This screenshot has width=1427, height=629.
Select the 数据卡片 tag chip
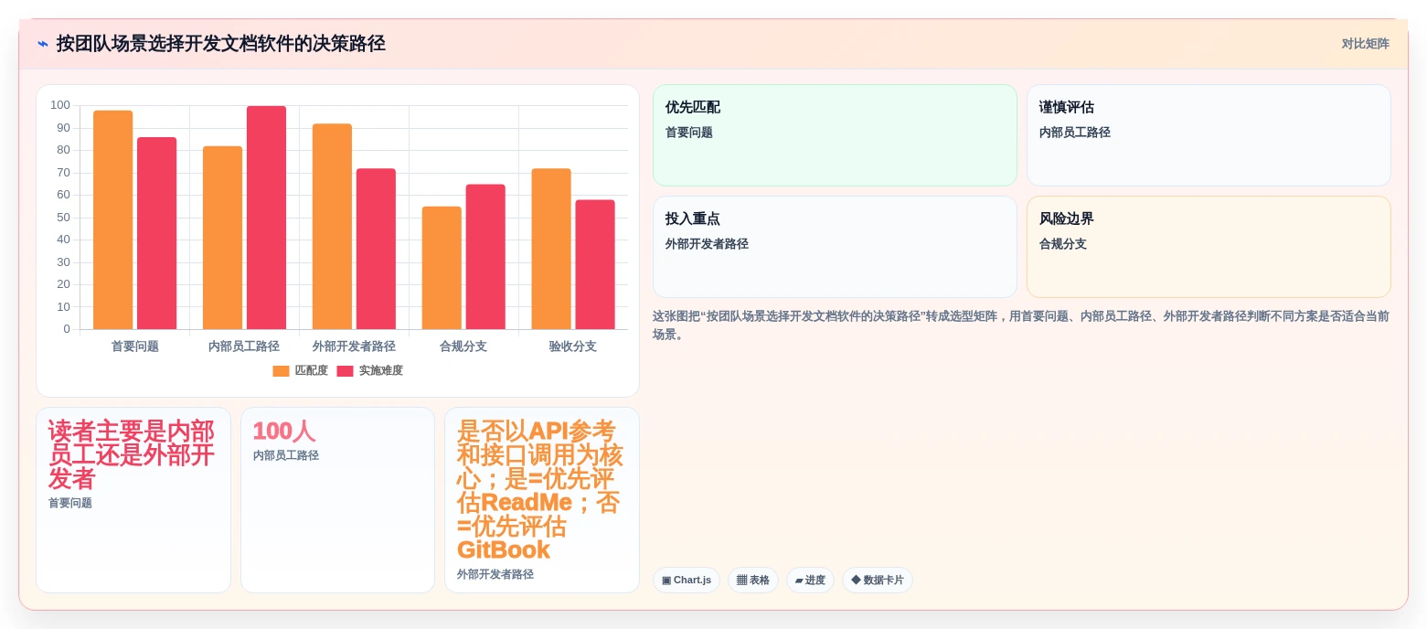coord(878,580)
